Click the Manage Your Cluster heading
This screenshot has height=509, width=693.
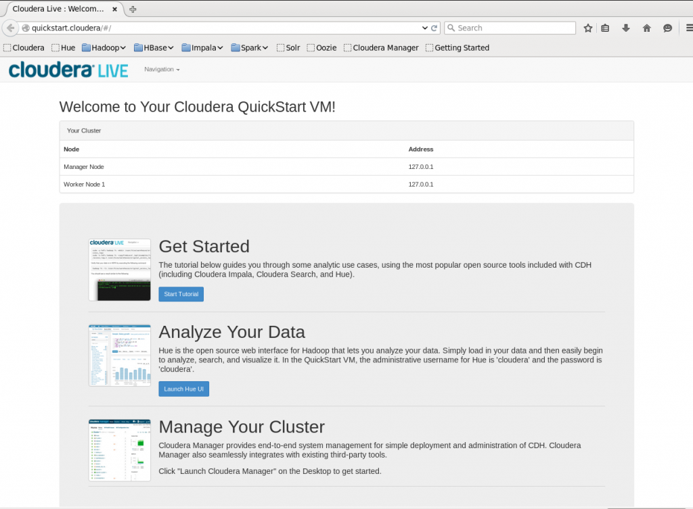242,427
